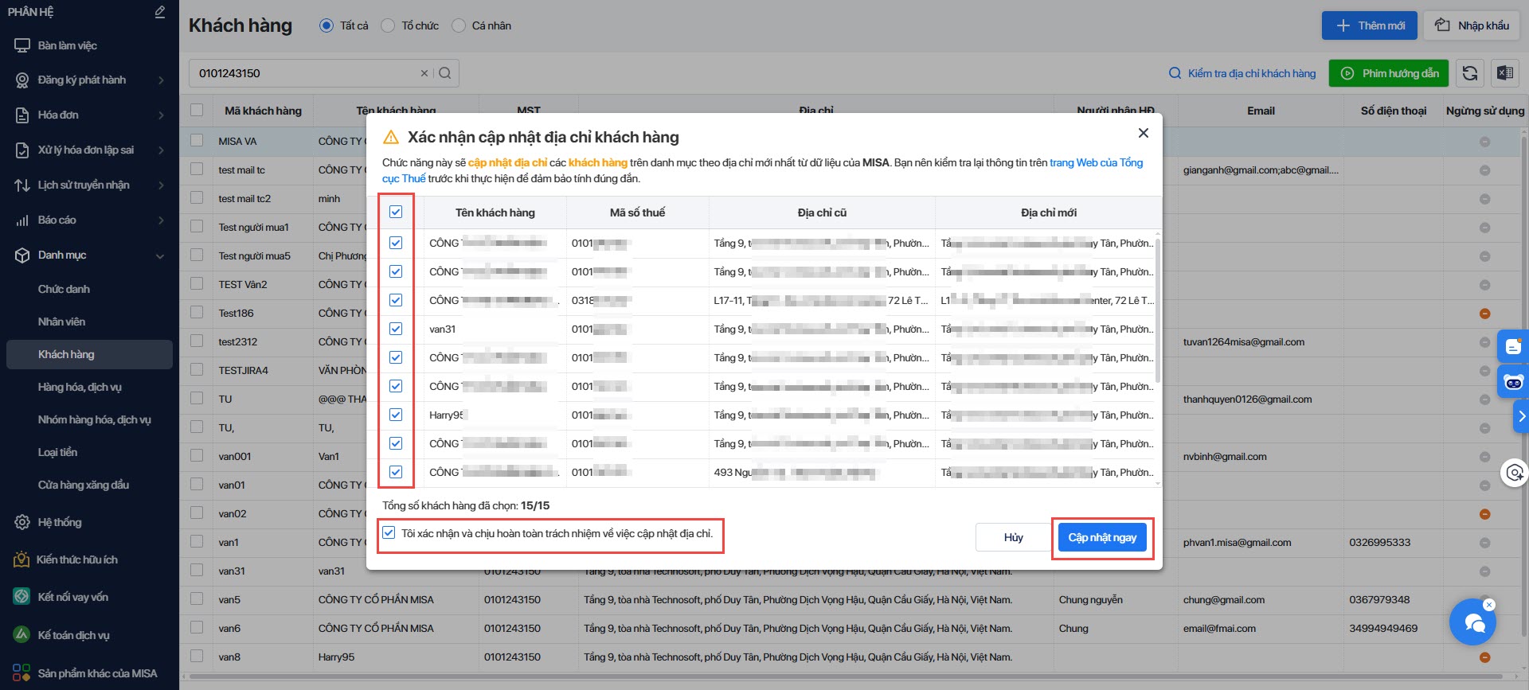Expand the Lịch sử truyền nhận chevron
This screenshot has width=1529, height=690.
click(x=161, y=185)
